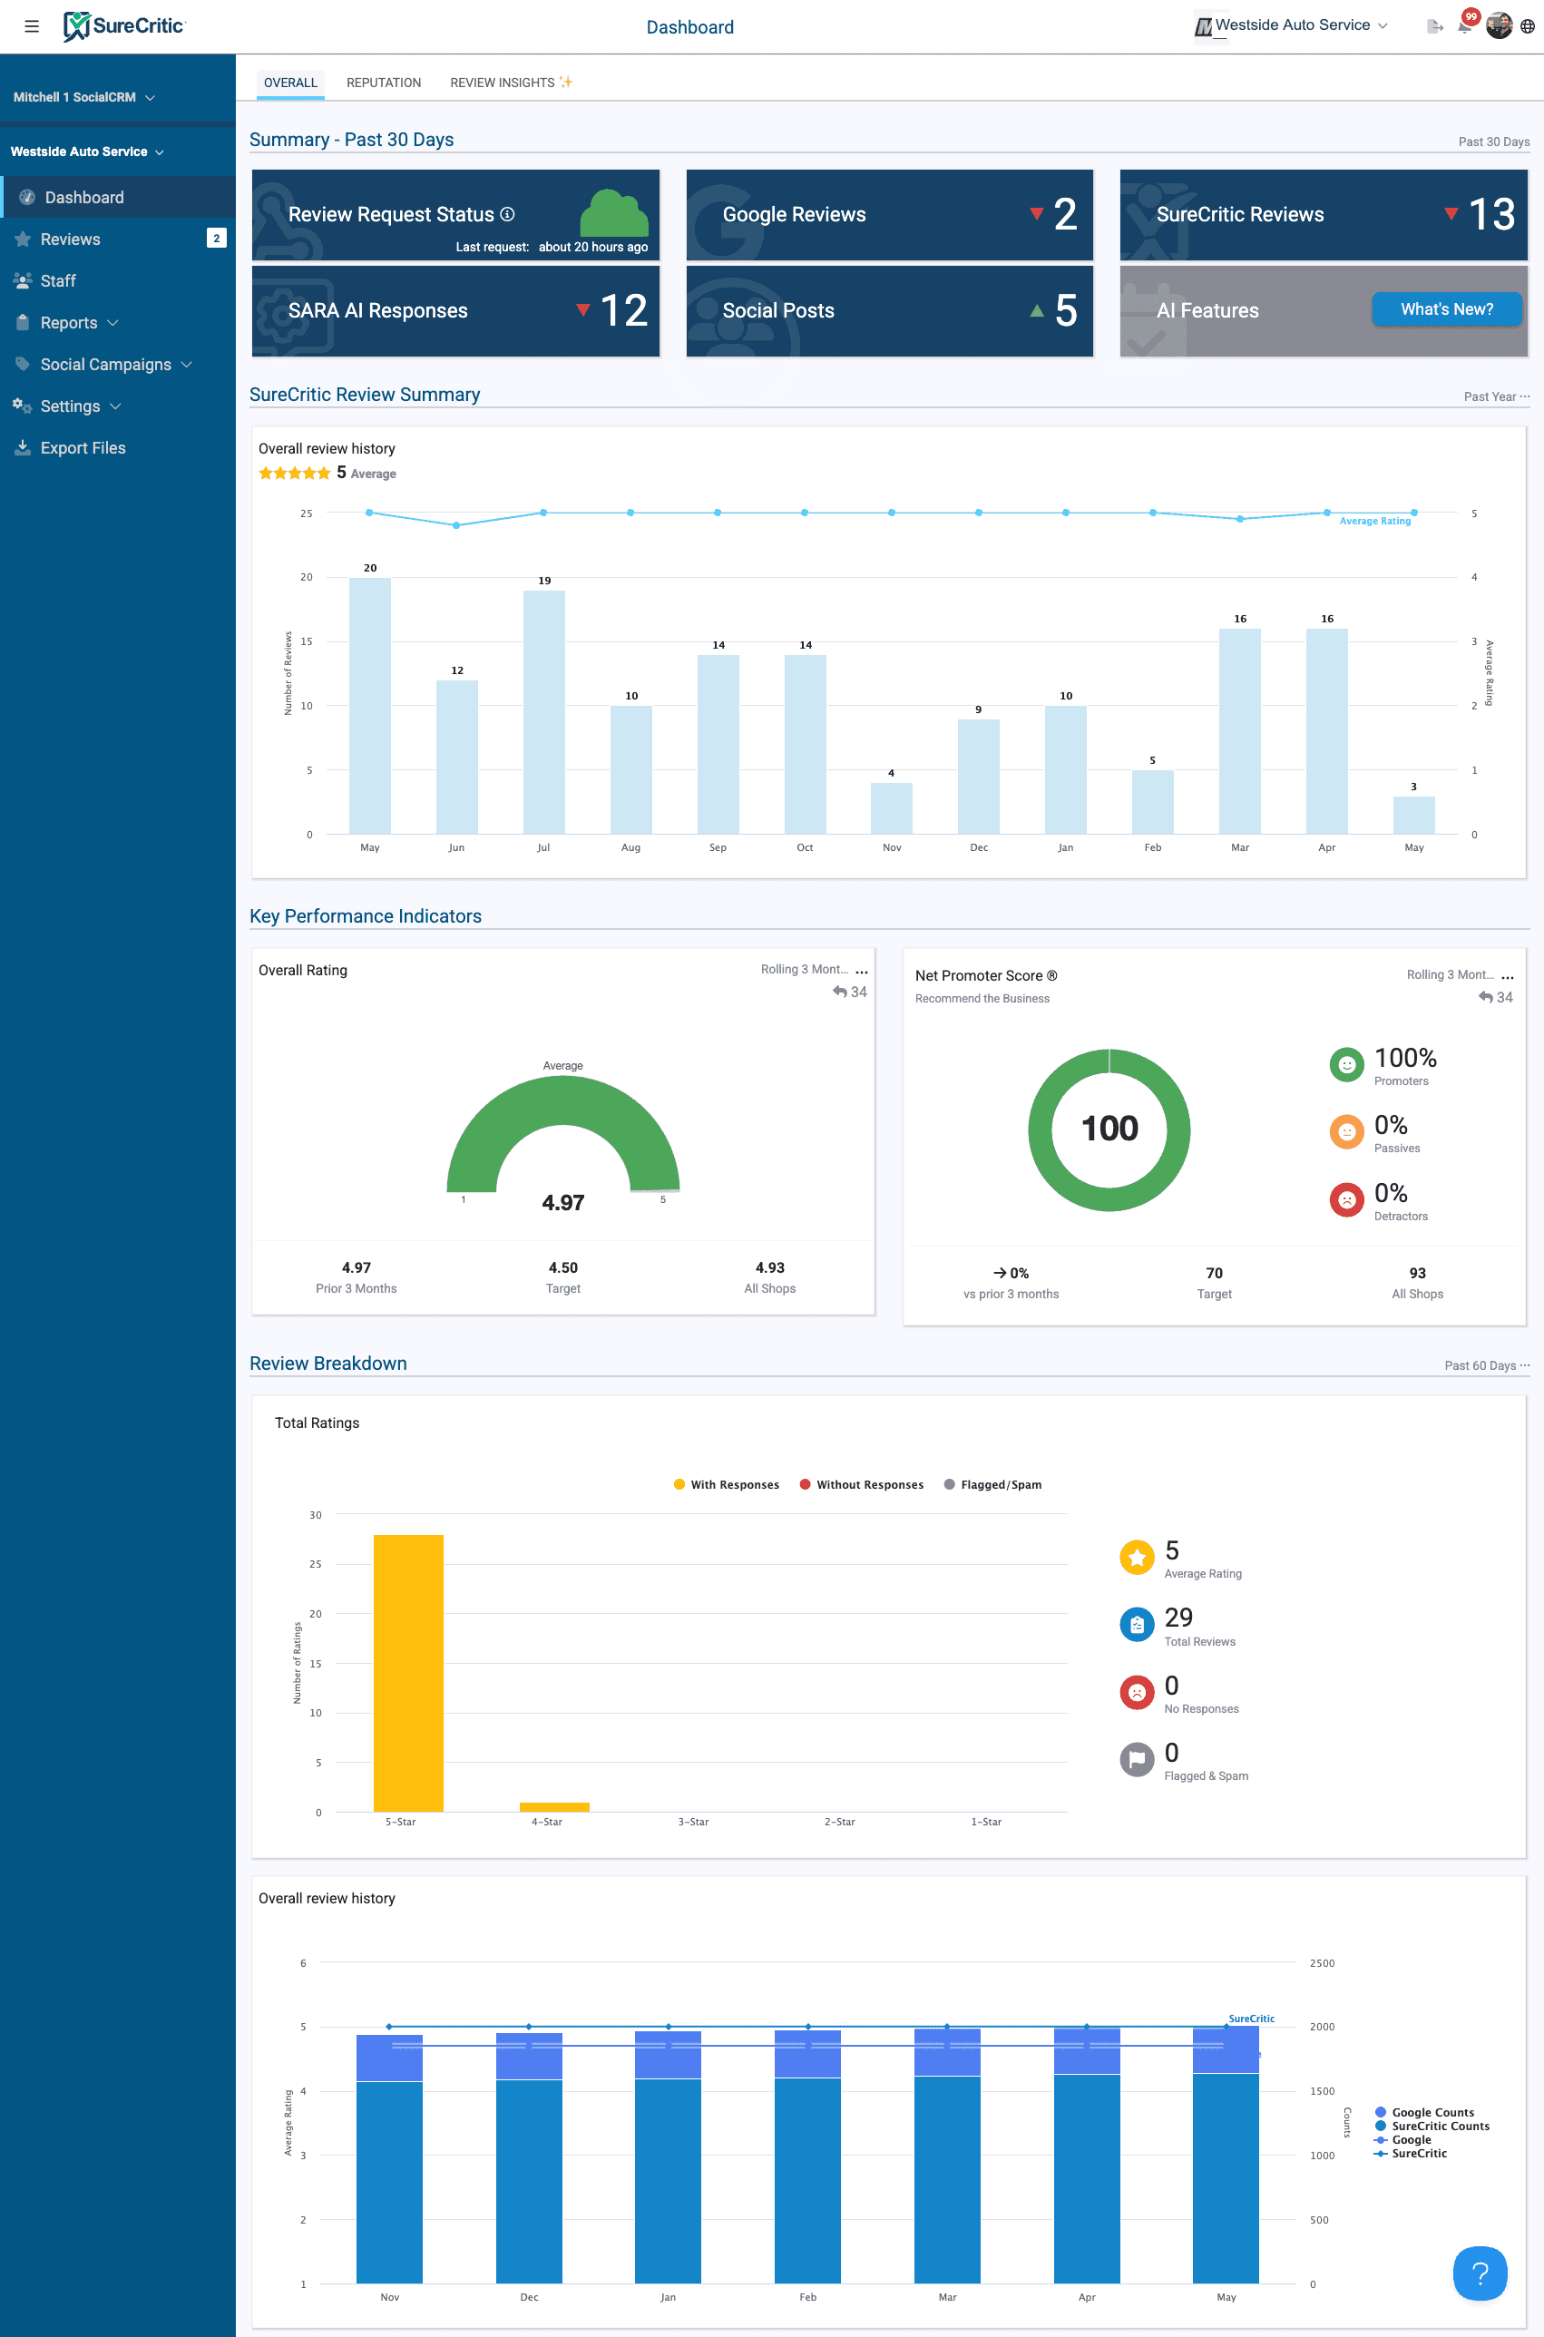Open the Westside Auto Service header dropdown

tap(1291, 25)
